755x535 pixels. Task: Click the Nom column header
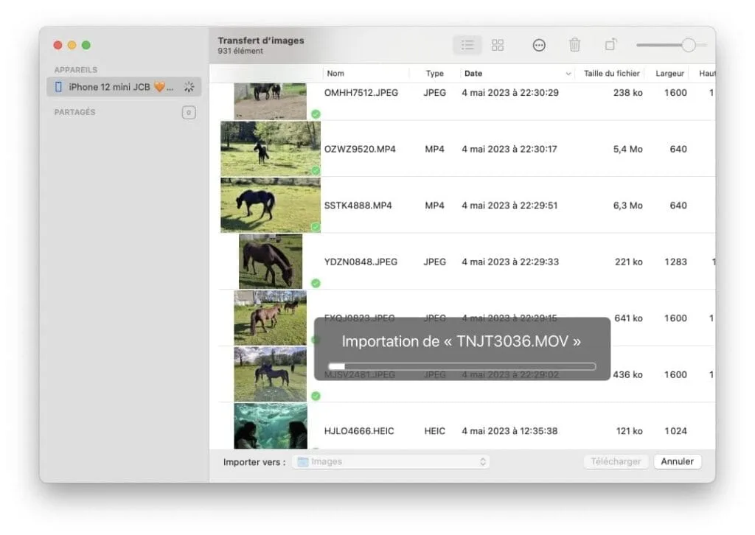point(336,73)
